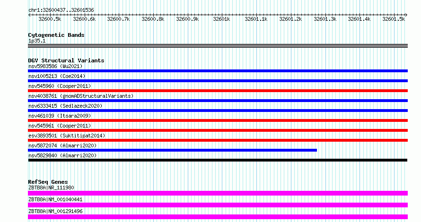Click the 1p35.1 band label

coord(37,41)
